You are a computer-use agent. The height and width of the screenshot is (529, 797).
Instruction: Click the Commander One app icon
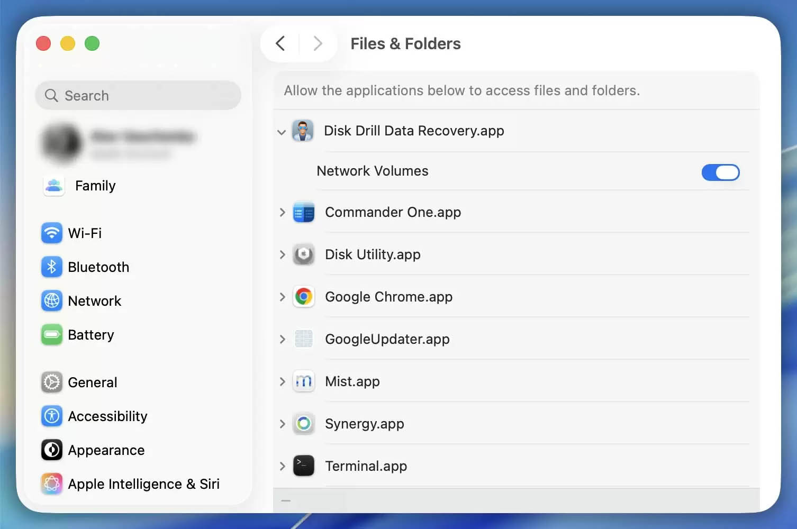(x=304, y=212)
